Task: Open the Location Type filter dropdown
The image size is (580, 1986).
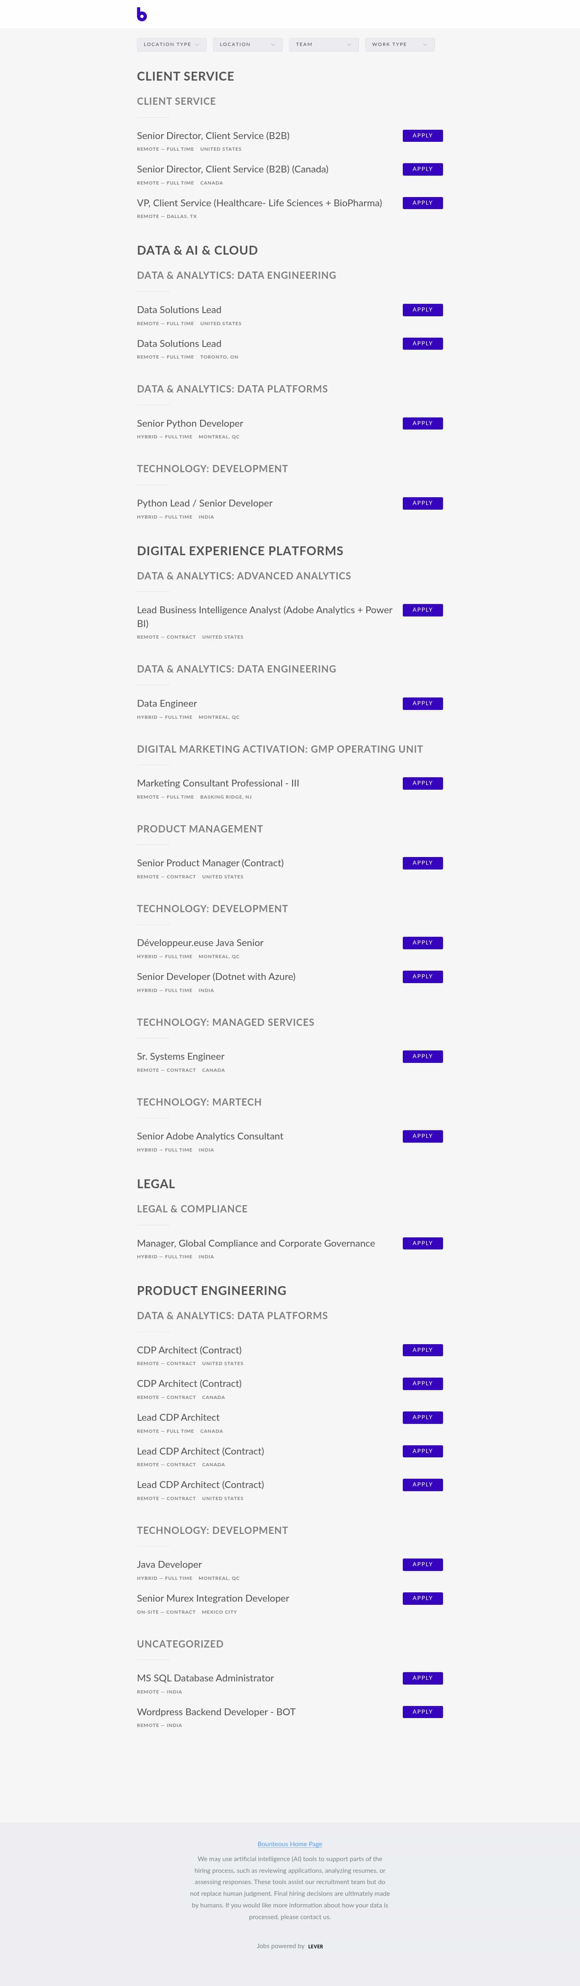Action: click(x=171, y=45)
